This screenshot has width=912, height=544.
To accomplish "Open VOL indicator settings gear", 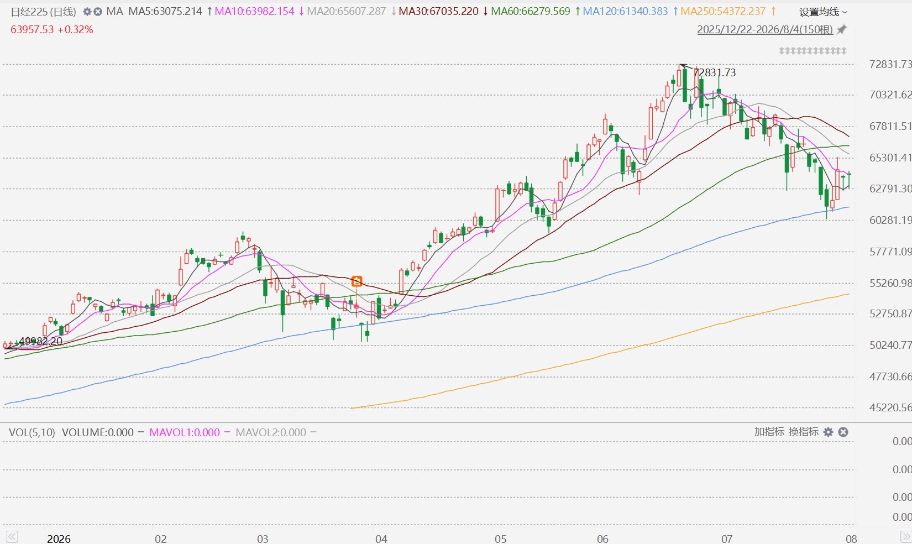I will click(x=828, y=432).
